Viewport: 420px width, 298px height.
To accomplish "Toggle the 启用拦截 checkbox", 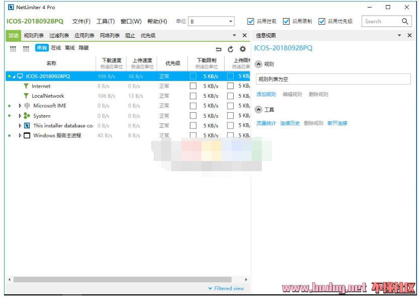I will 250,22.
